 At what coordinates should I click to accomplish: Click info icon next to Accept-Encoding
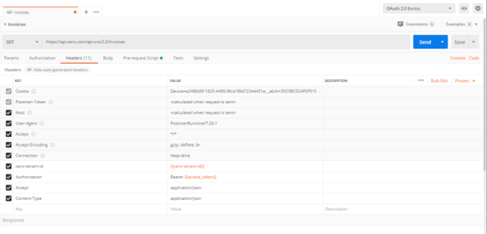click(x=52, y=145)
